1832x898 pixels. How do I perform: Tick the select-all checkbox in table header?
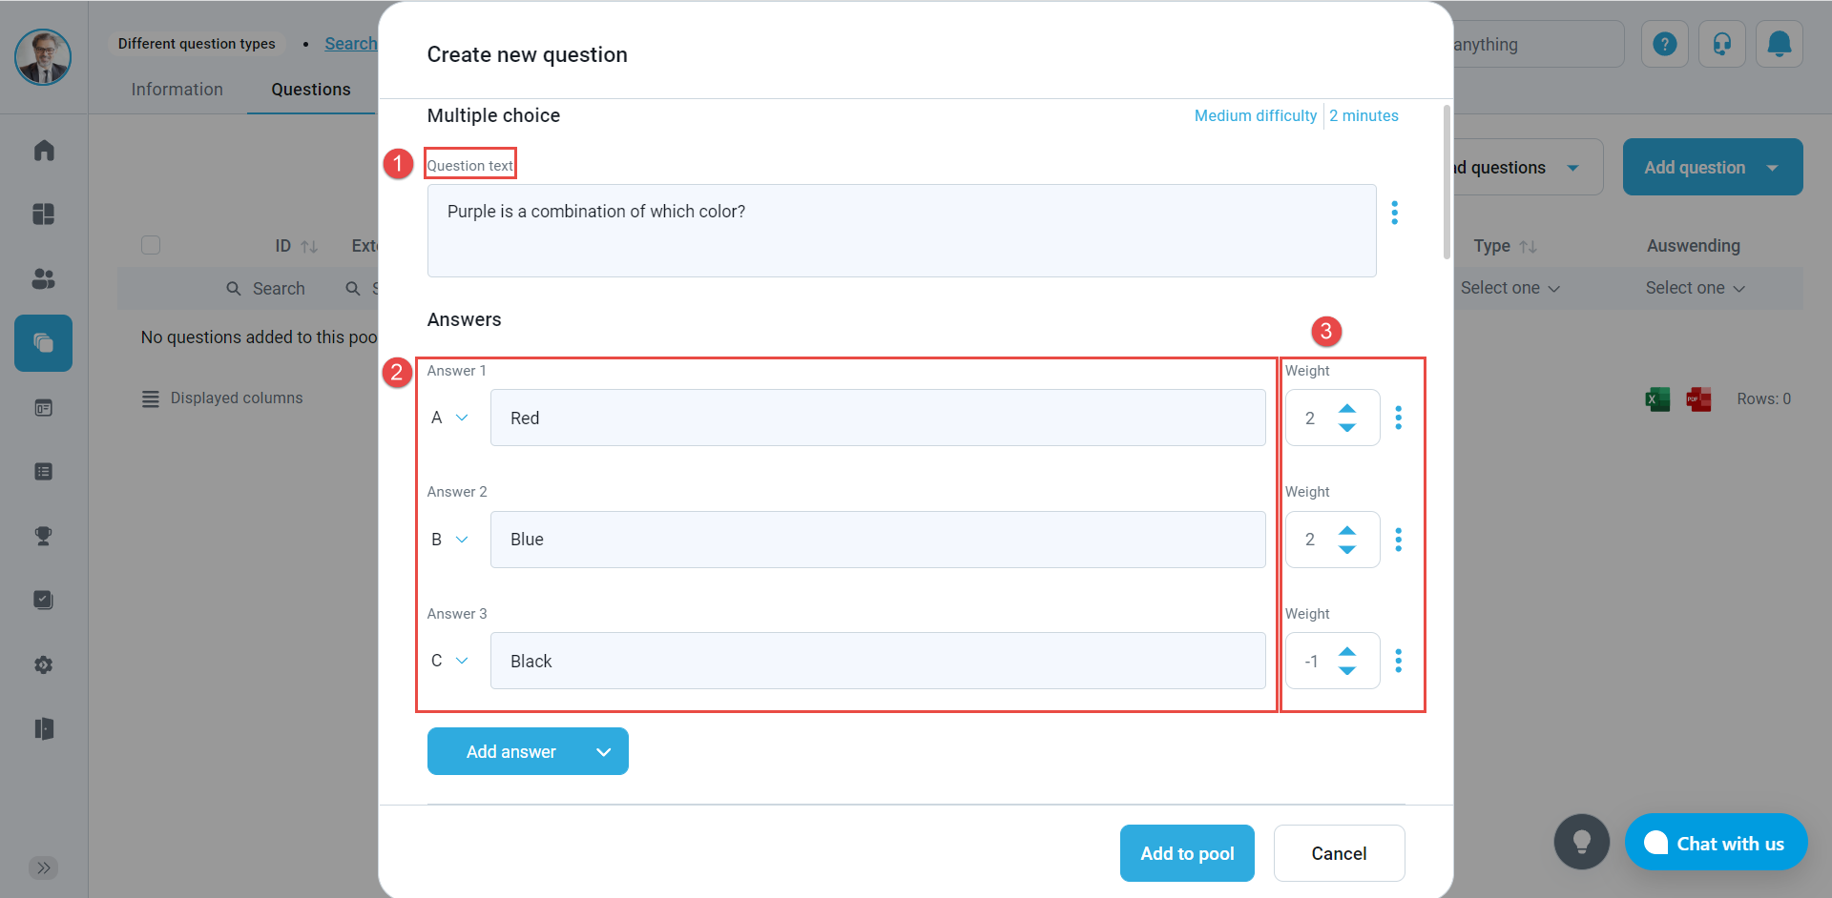pos(151,245)
